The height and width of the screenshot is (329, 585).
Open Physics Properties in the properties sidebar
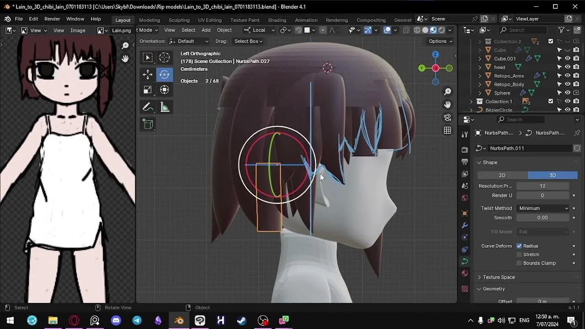[464, 249]
